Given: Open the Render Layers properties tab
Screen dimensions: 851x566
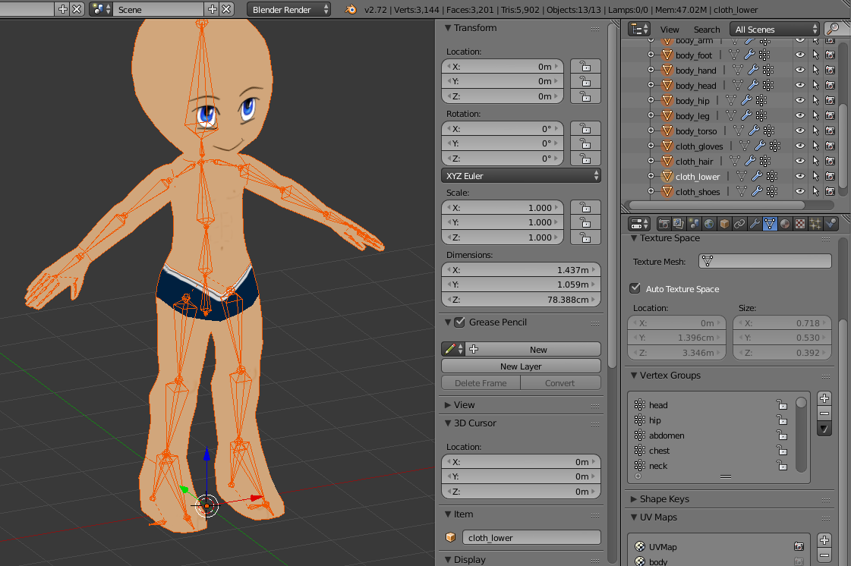Looking at the screenshot, I should [x=679, y=224].
